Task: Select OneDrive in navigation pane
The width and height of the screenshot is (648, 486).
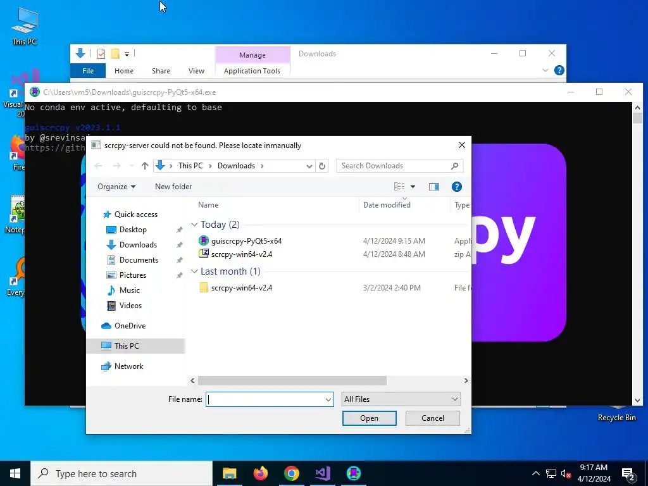Action: coord(130,326)
